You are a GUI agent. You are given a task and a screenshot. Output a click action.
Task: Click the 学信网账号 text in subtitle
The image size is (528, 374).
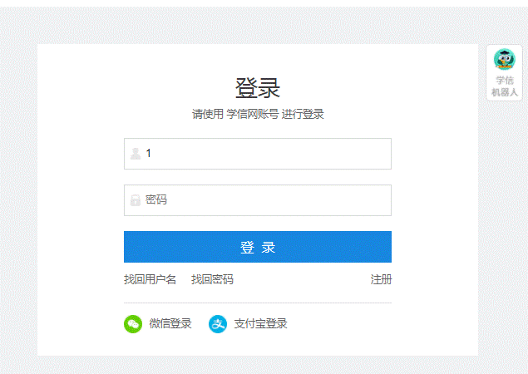coord(253,115)
